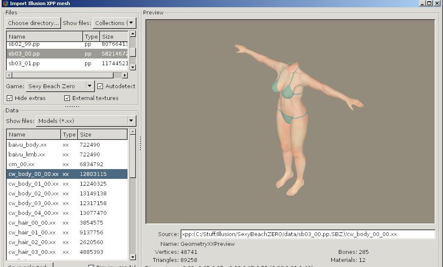Select cw_hair_02_00.xx in Data list
The width and height of the screenshot is (443, 267).
(67, 242)
